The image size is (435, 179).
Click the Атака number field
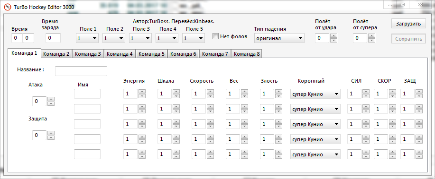point(39,102)
